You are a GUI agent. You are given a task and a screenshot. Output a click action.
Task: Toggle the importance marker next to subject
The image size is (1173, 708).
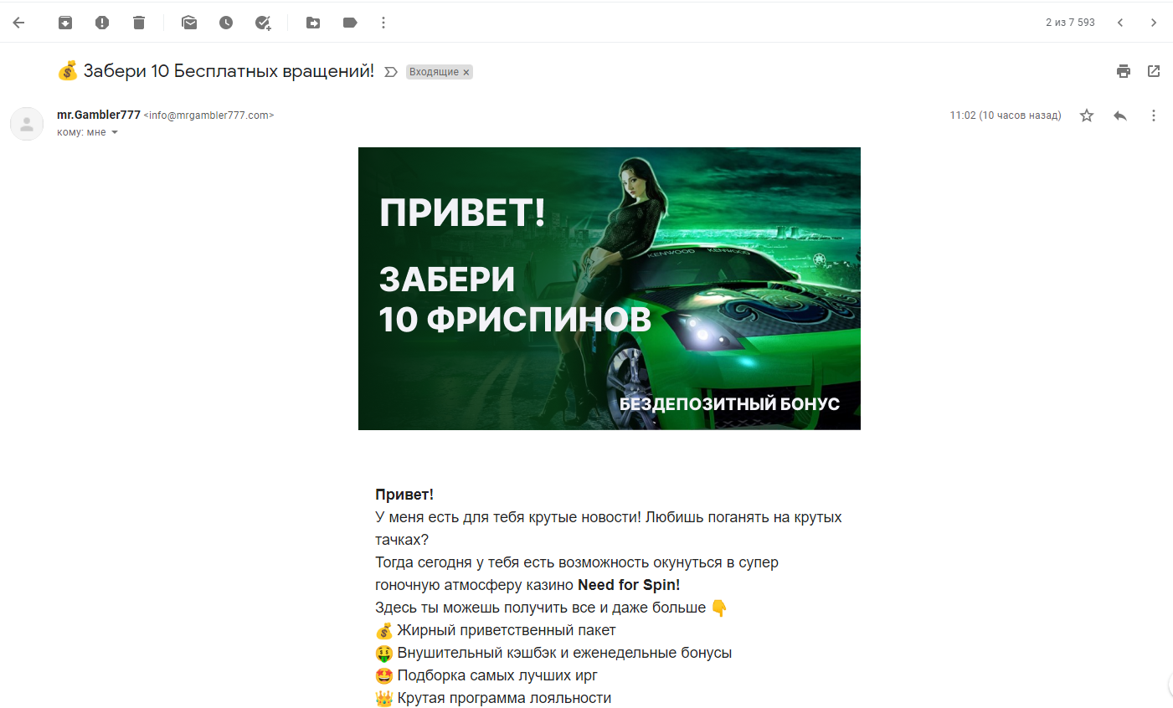pos(390,72)
